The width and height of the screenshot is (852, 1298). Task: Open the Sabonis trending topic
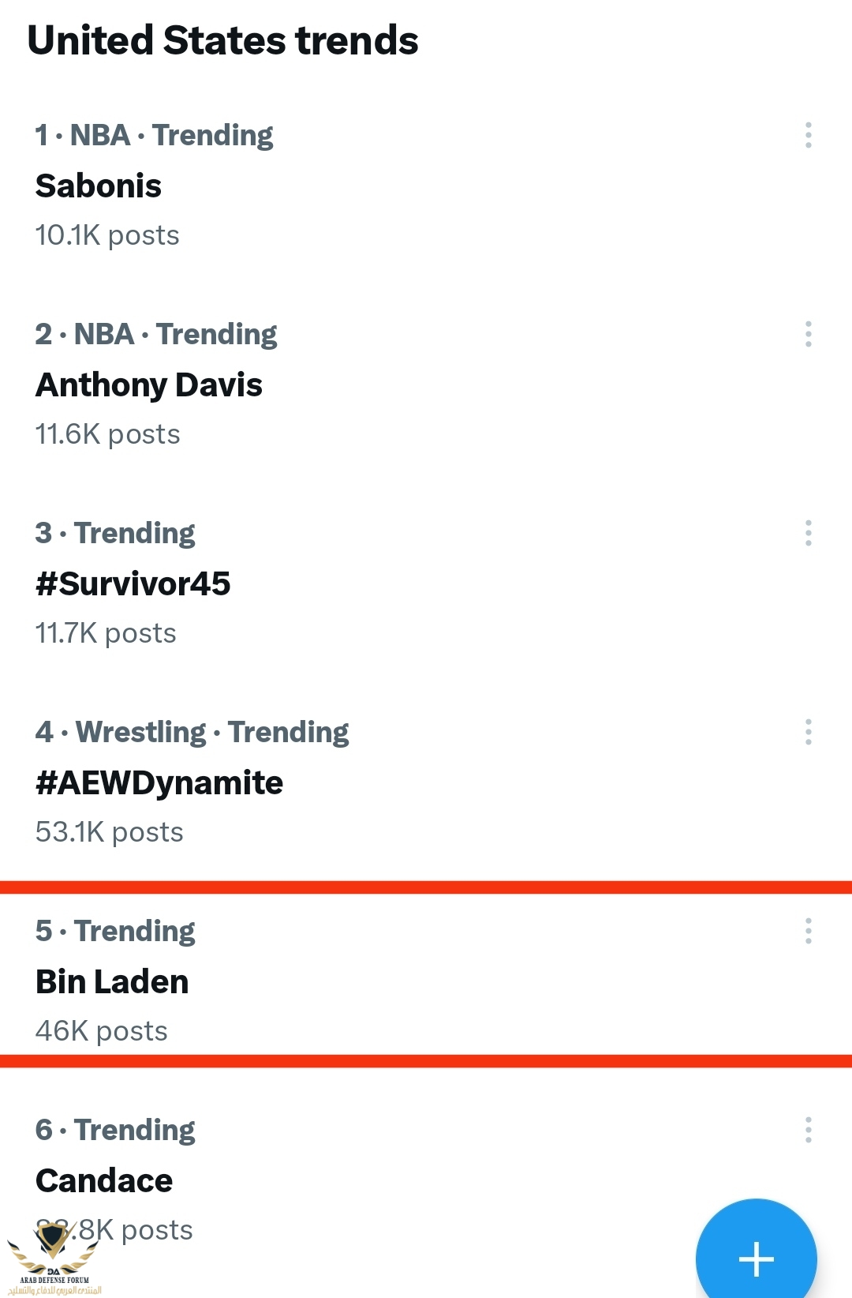(x=99, y=186)
